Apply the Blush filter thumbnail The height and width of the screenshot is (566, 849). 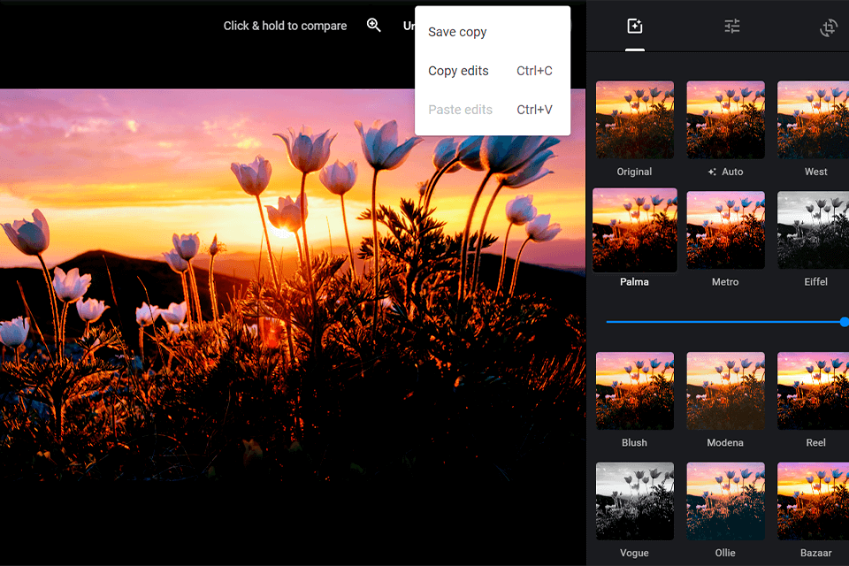(635, 391)
